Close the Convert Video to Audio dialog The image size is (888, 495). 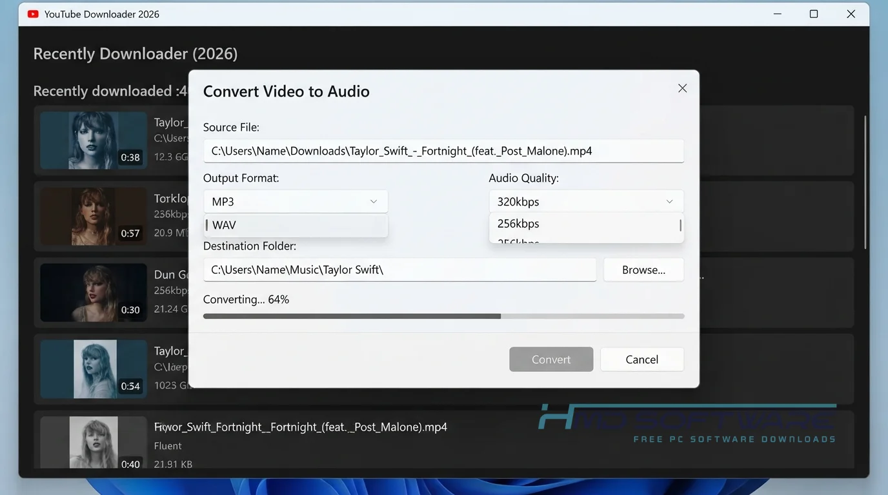point(682,88)
